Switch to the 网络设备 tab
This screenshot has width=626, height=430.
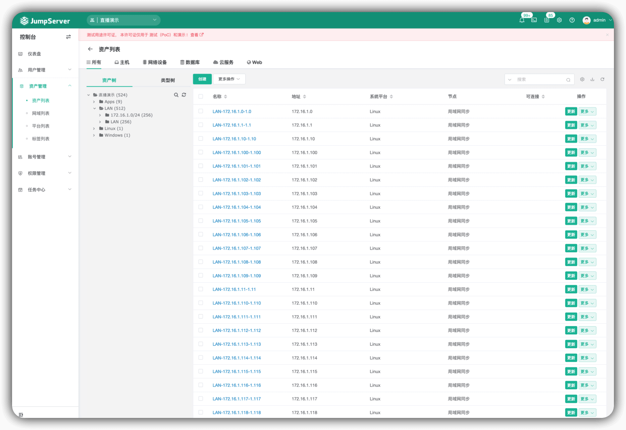pos(155,62)
